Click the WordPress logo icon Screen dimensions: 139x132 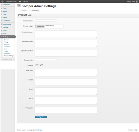point(2,2)
